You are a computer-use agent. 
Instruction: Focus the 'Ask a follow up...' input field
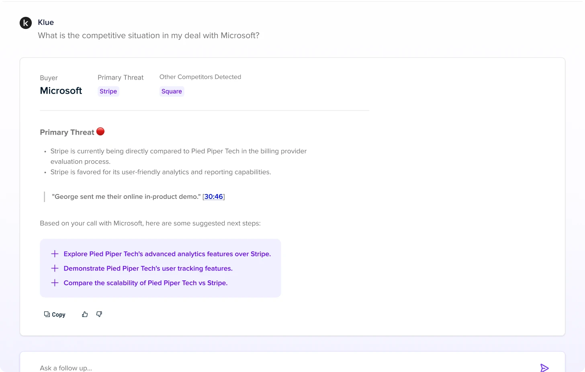click(x=292, y=362)
